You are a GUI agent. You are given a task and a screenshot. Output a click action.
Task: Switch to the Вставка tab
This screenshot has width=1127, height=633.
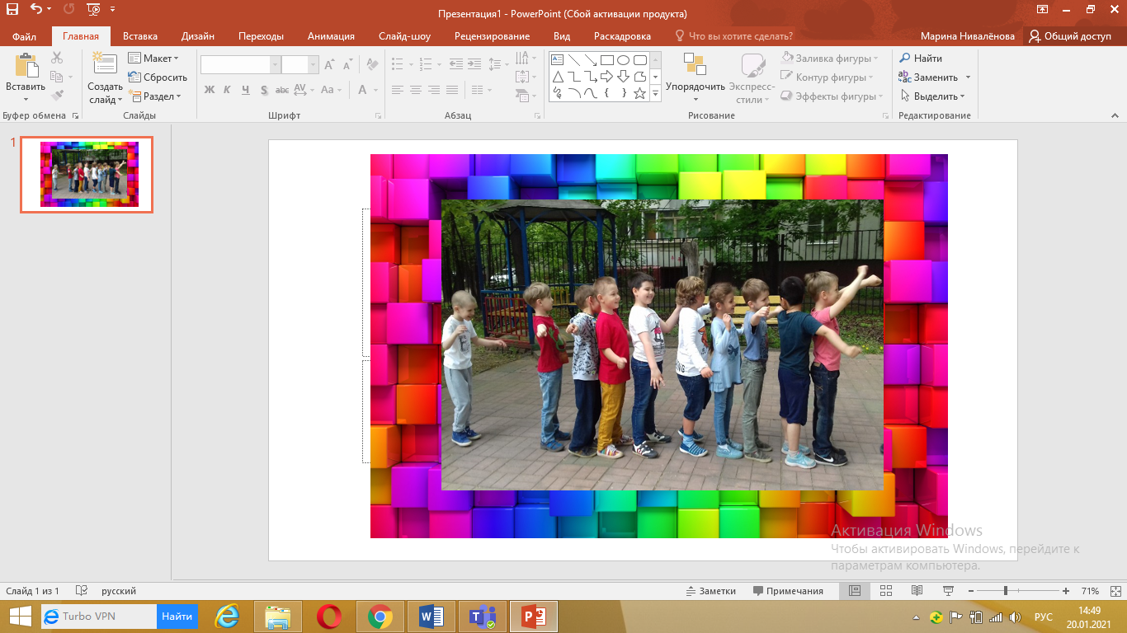tap(140, 36)
